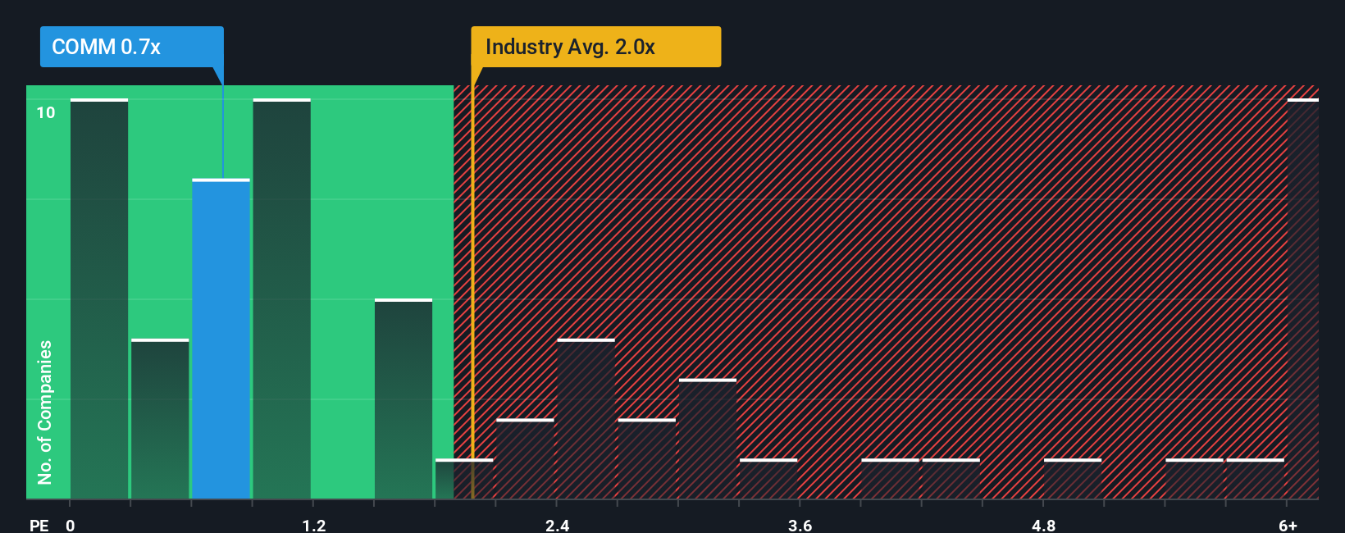Click the 1.2 x-axis tick label
The width and height of the screenshot is (1345, 533).
coord(313,525)
